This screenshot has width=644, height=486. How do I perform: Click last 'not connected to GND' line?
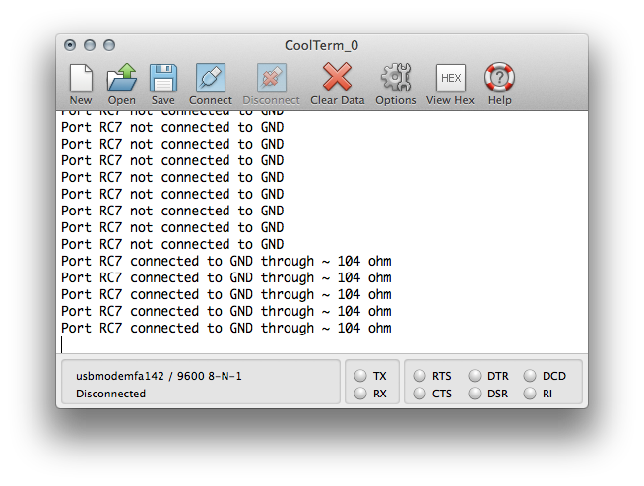[x=172, y=244]
